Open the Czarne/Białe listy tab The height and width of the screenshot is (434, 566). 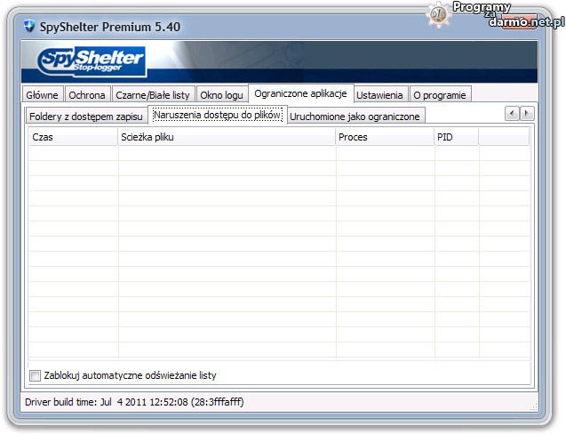tap(153, 95)
